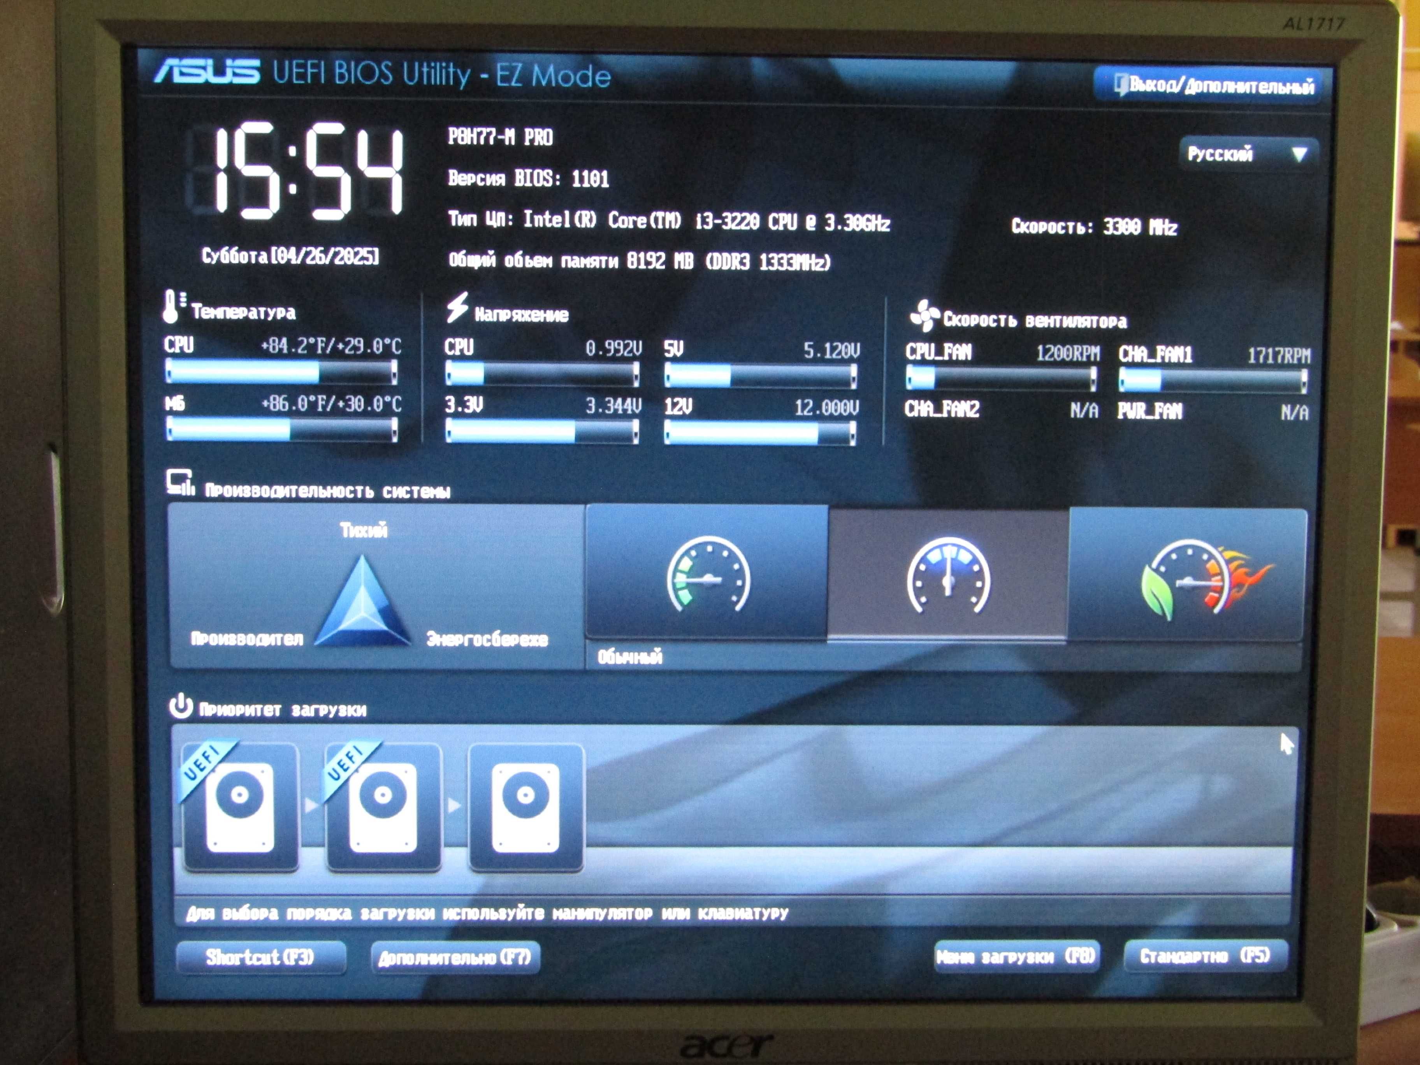
Task: Click the MB temperature bar
Action: click(281, 429)
